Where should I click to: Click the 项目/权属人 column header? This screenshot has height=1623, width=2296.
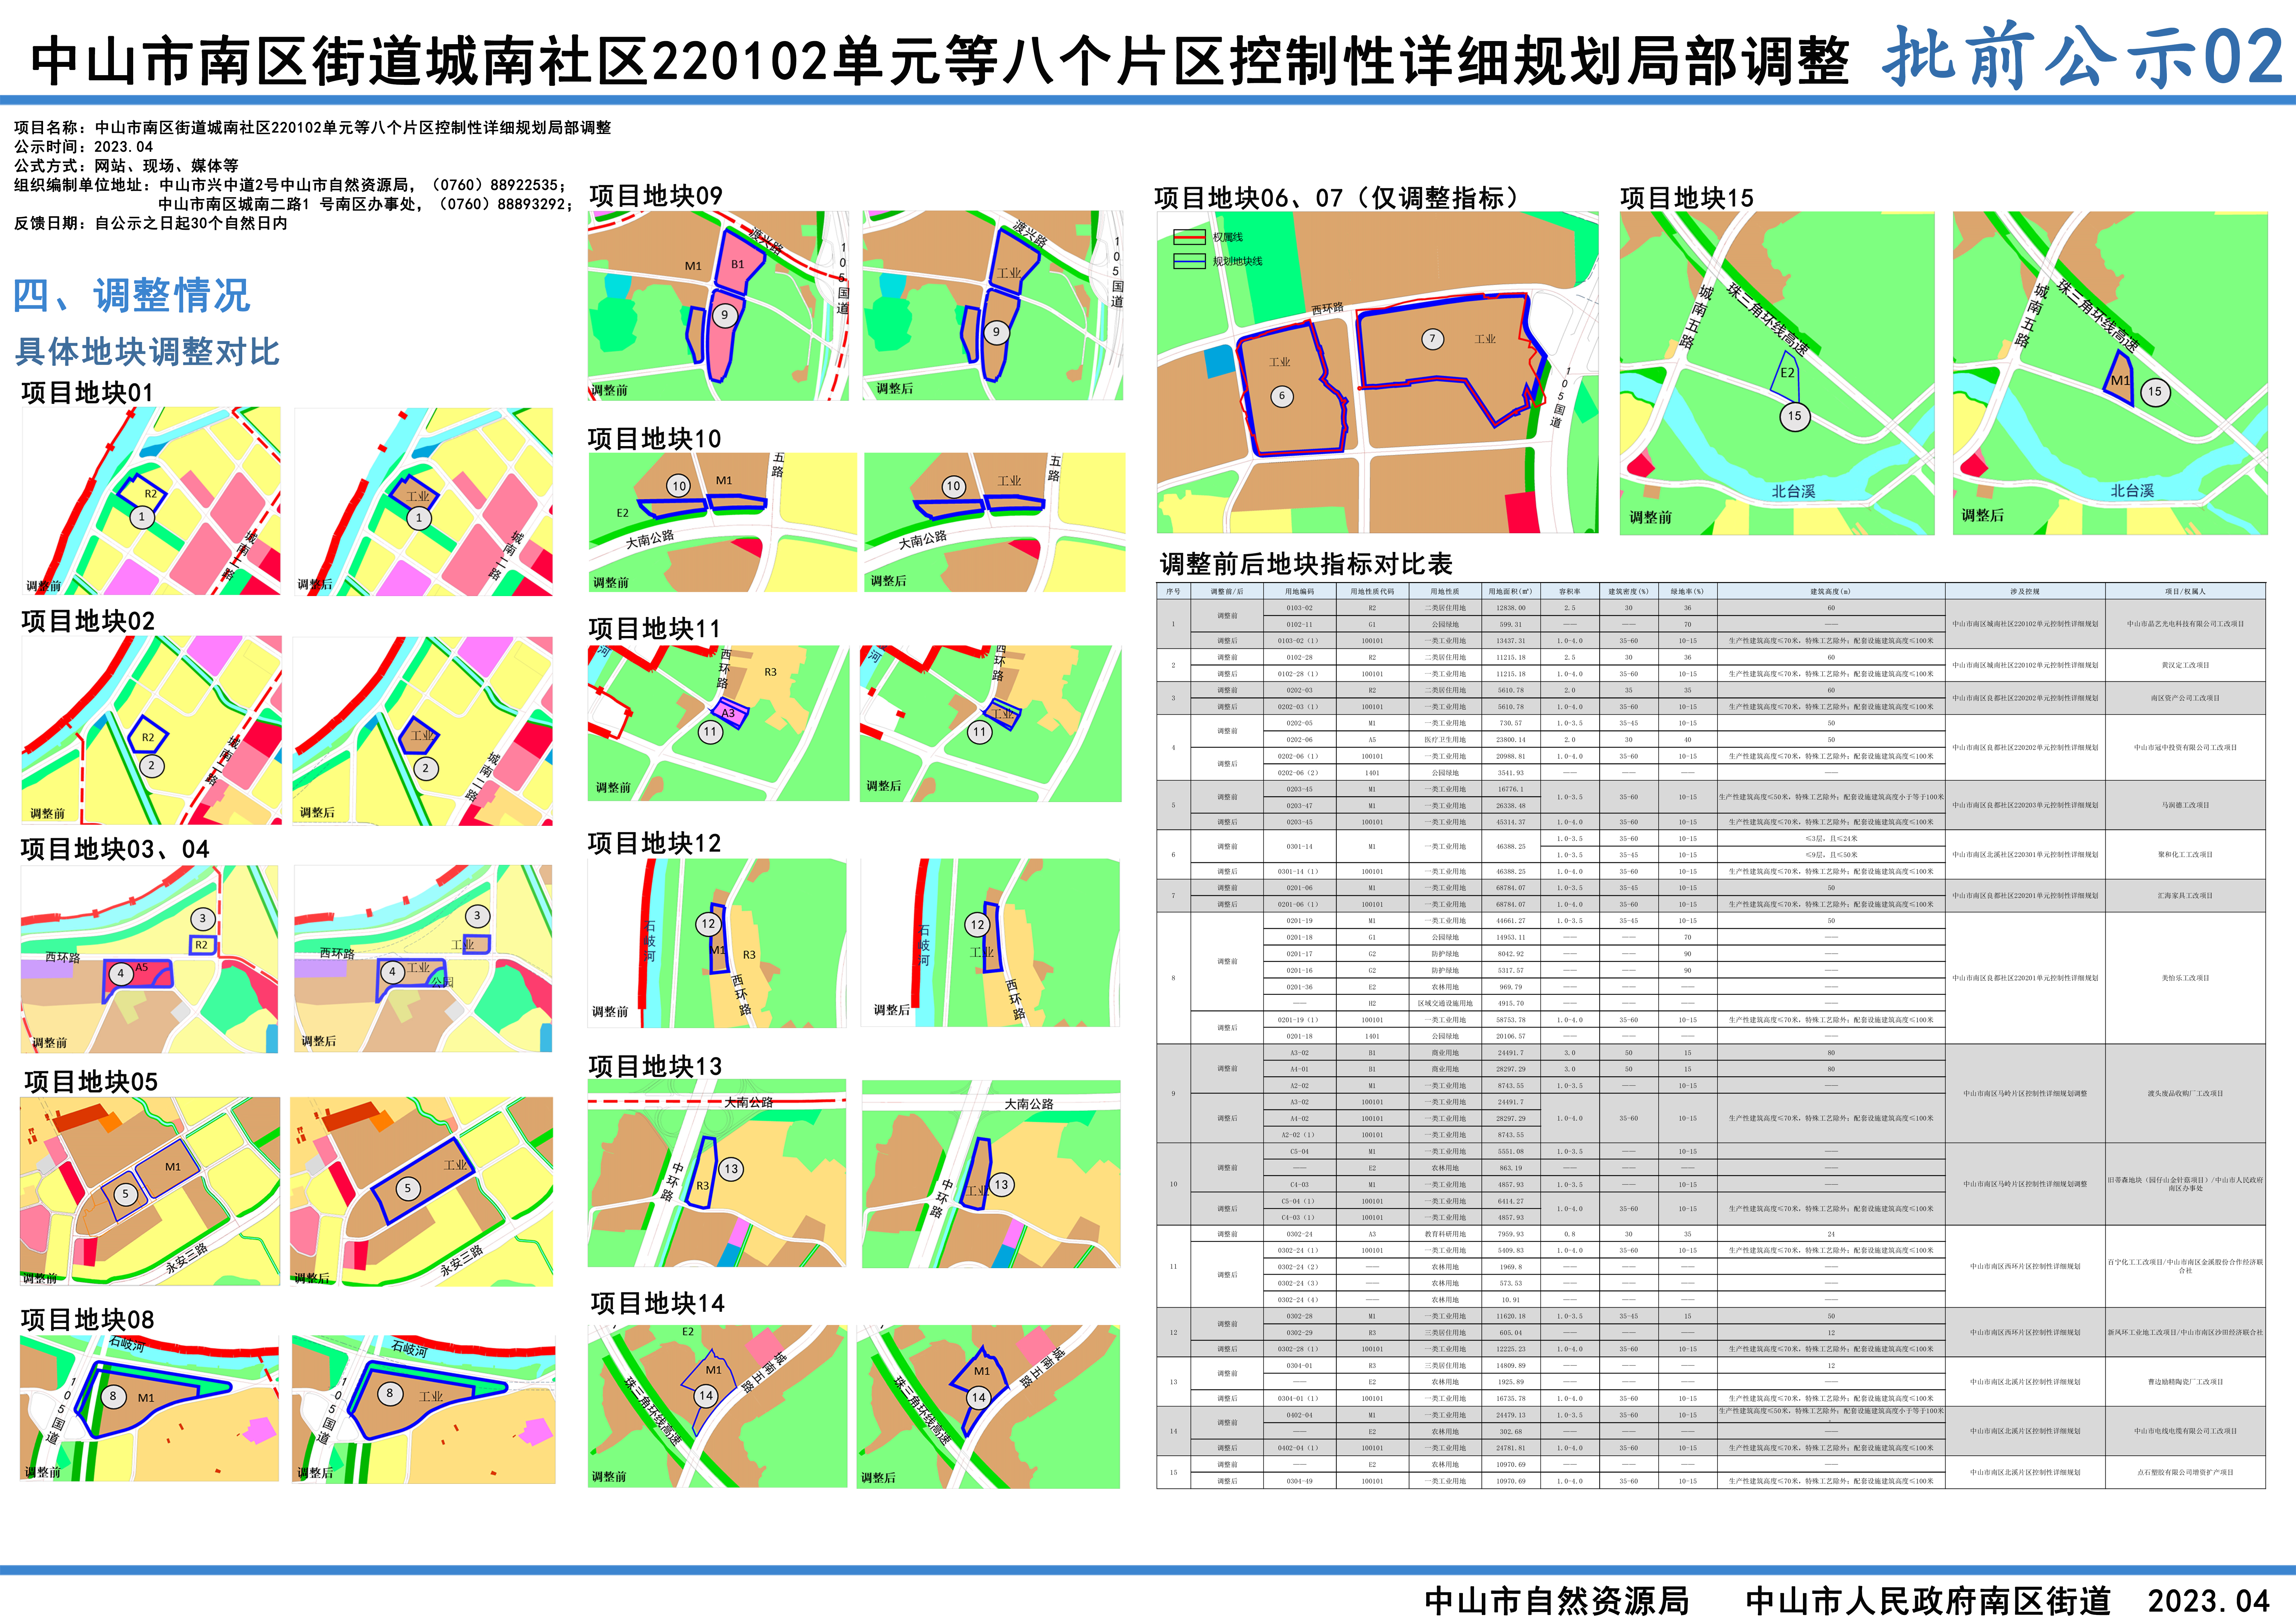2185,592
